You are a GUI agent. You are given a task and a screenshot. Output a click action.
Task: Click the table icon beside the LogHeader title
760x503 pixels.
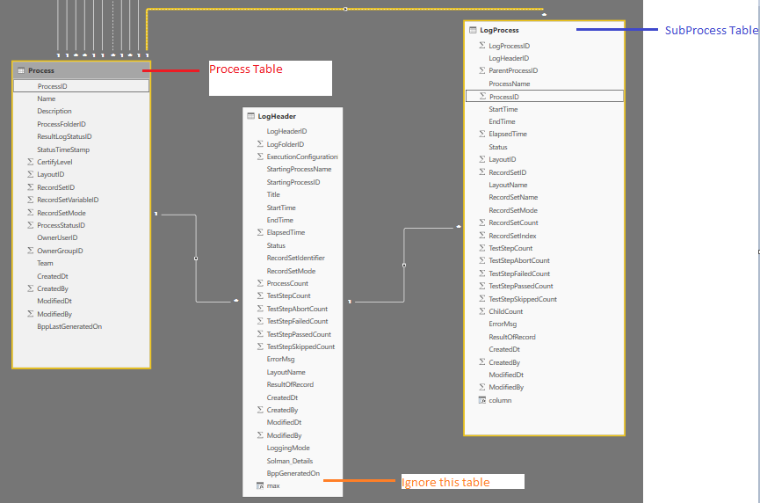[250, 116]
